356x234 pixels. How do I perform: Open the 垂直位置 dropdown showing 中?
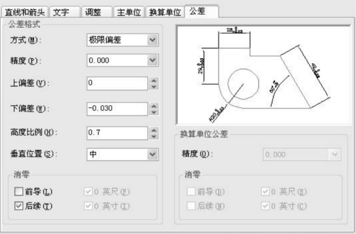point(123,155)
